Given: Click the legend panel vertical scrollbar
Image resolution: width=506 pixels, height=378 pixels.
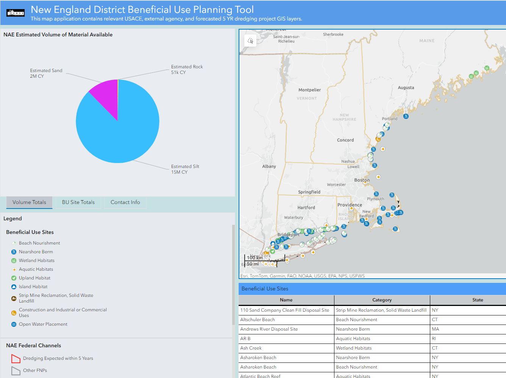Looking at the screenshot, I should click(233, 275).
